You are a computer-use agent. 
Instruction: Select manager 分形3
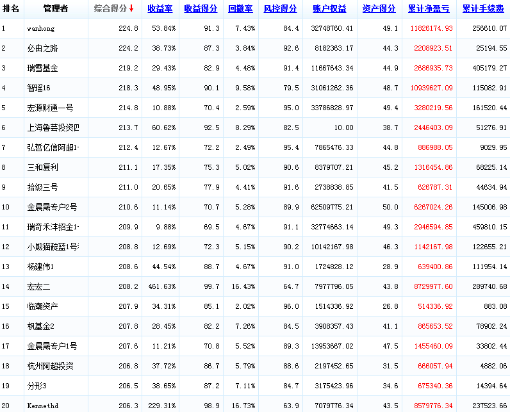[37, 386]
